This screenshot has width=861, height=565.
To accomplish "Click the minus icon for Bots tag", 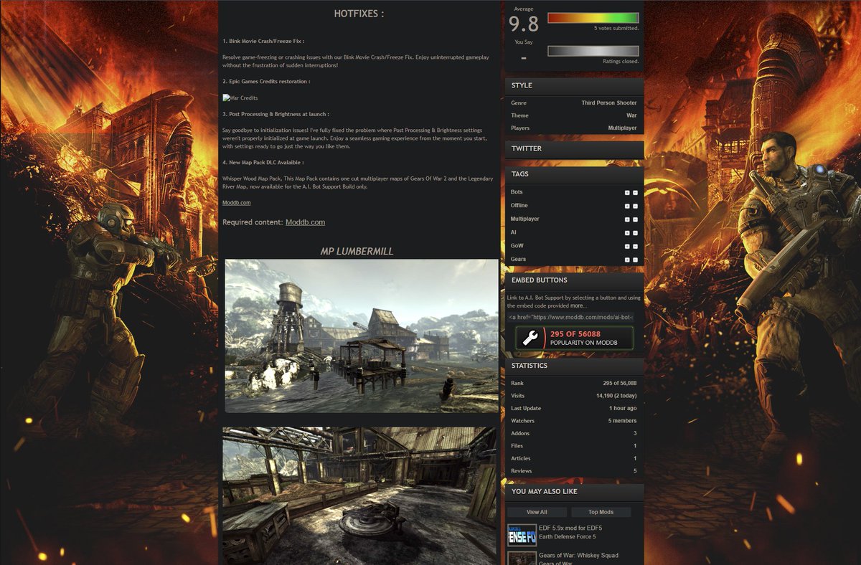I will pos(635,193).
